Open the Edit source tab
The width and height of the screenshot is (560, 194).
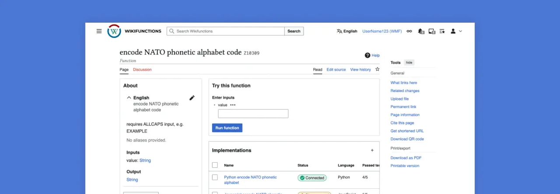pyautogui.click(x=336, y=70)
